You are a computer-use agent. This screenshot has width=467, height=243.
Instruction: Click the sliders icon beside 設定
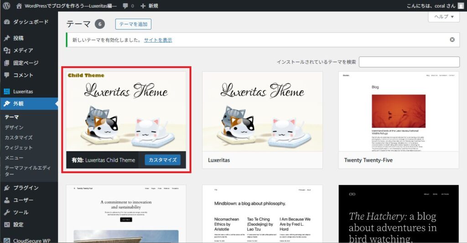[7, 225]
